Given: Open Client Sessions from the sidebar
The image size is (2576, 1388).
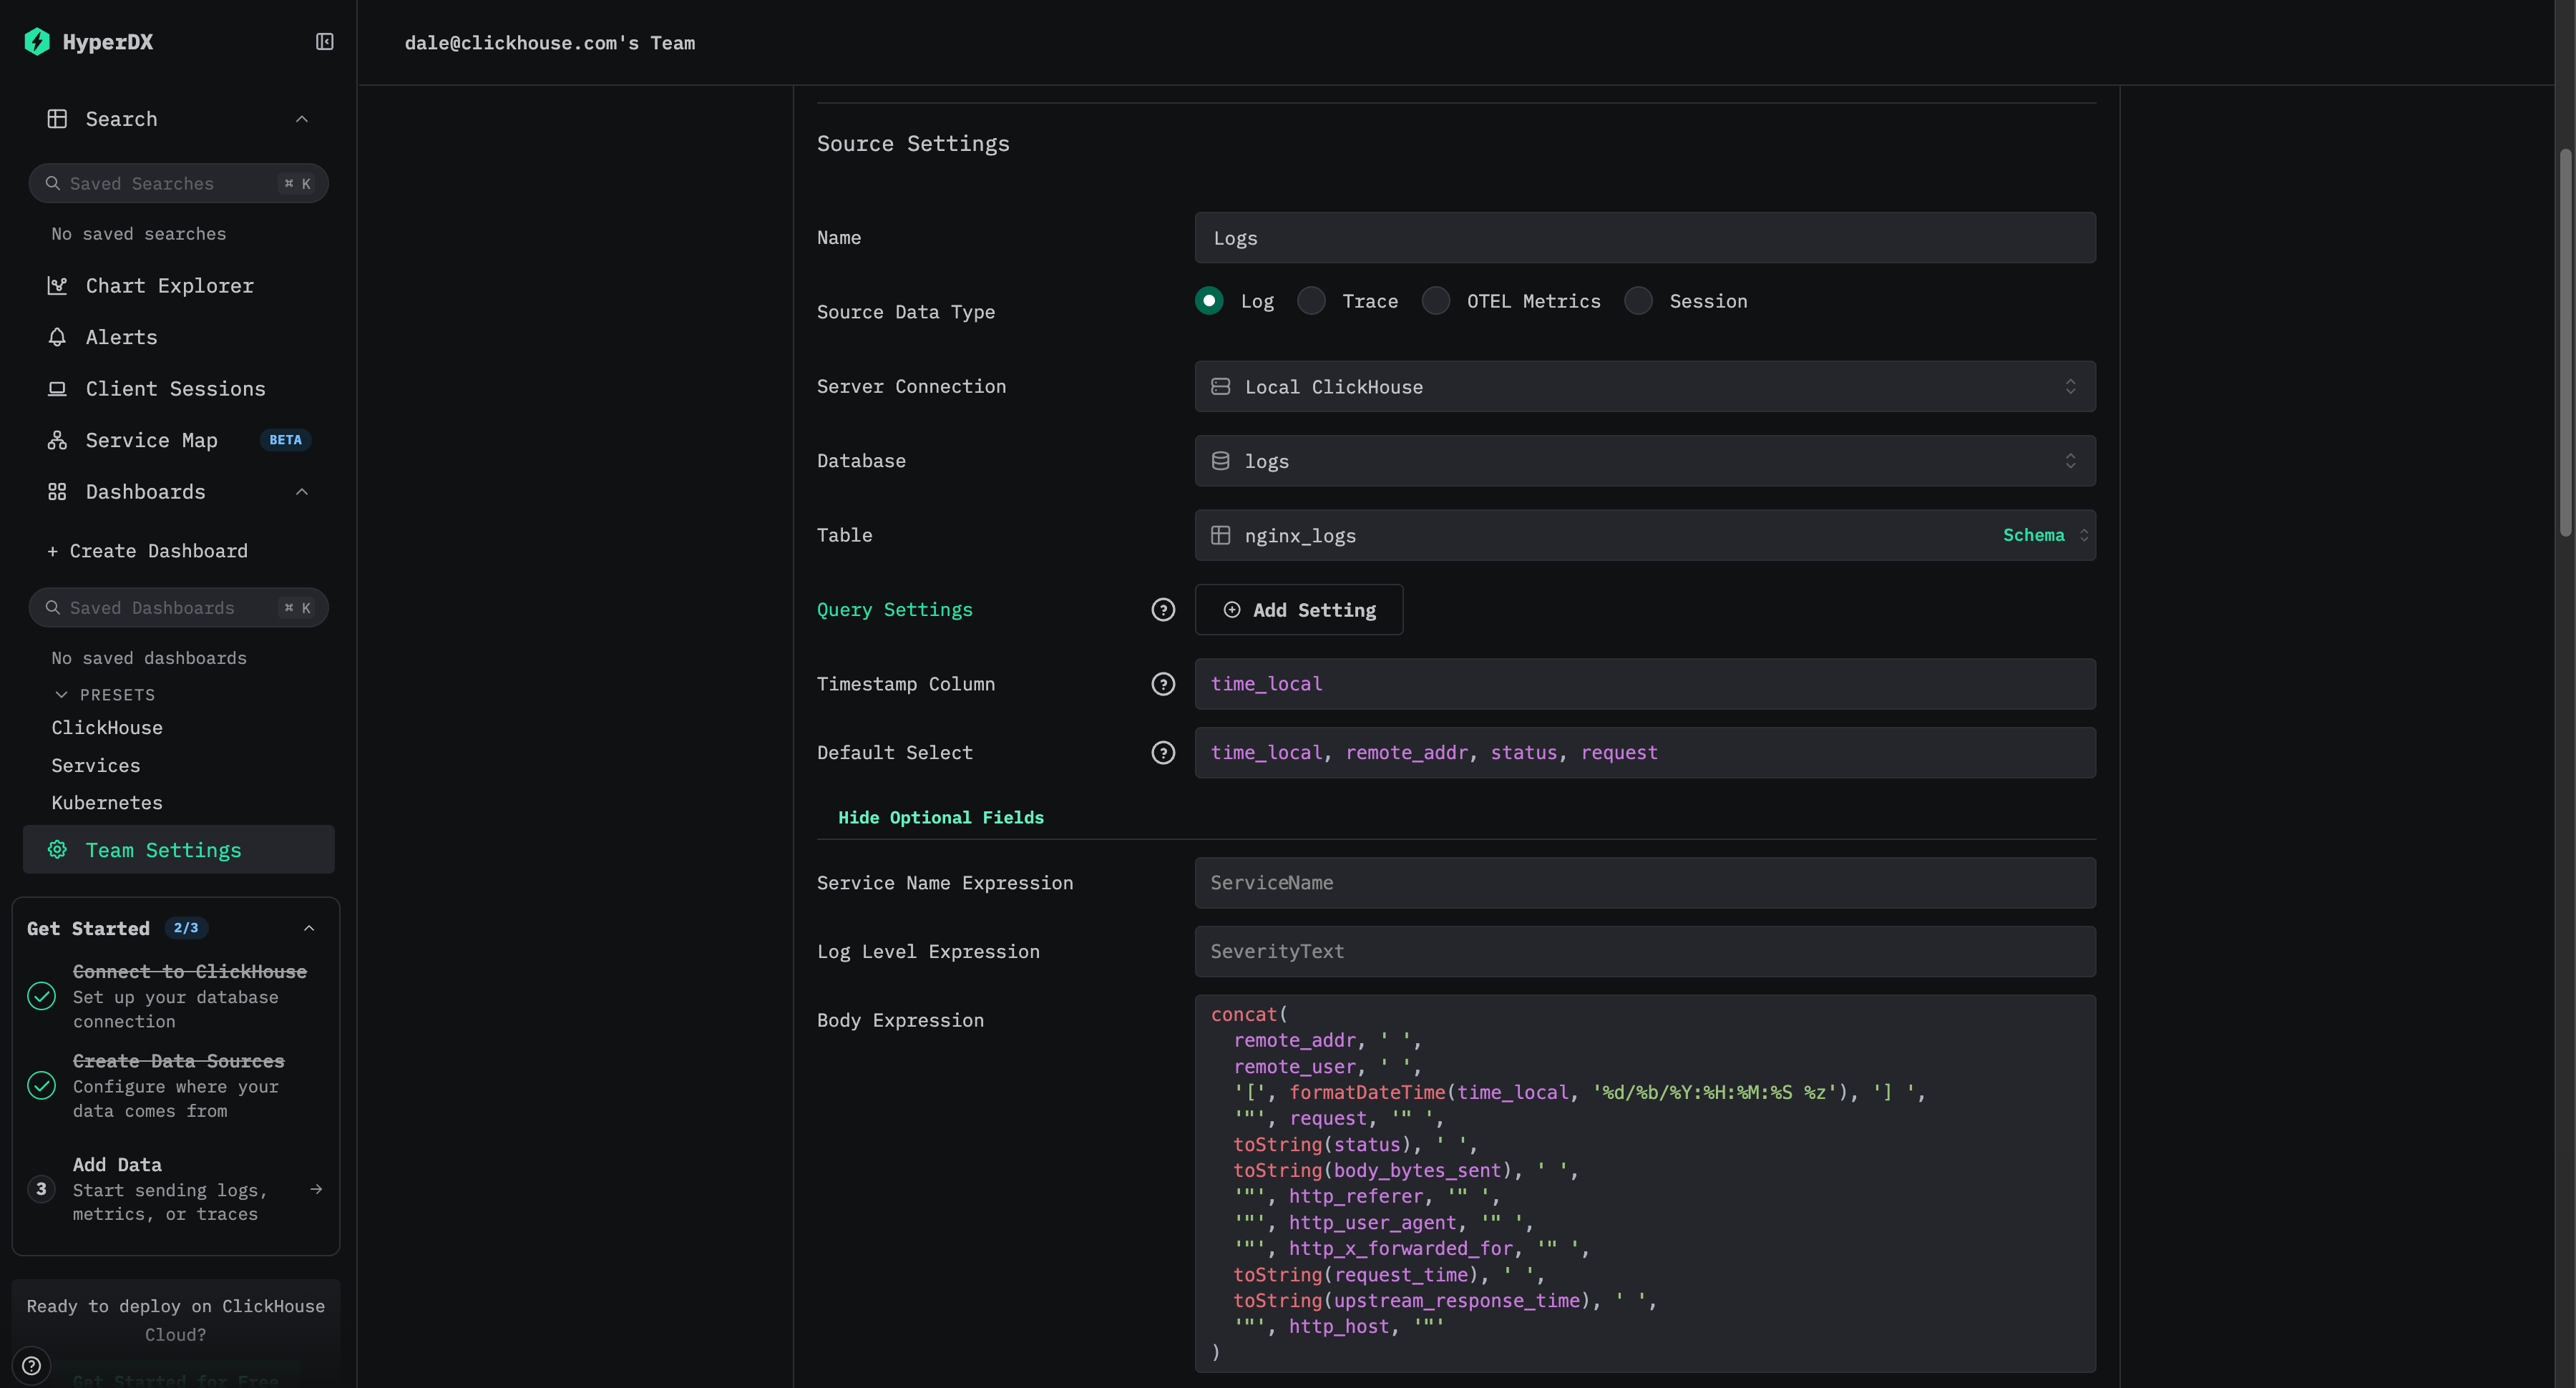Looking at the screenshot, I should [x=175, y=389].
